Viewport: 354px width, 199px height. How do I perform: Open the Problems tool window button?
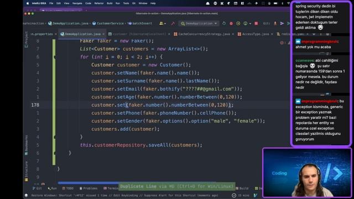tap(88, 188)
